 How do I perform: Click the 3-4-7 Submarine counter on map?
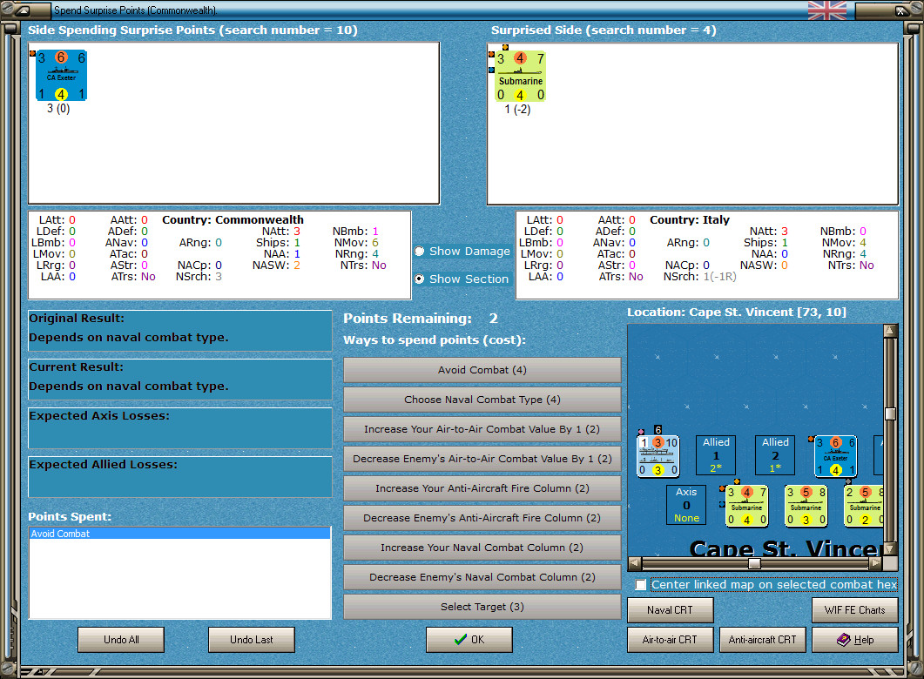[x=746, y=505]
